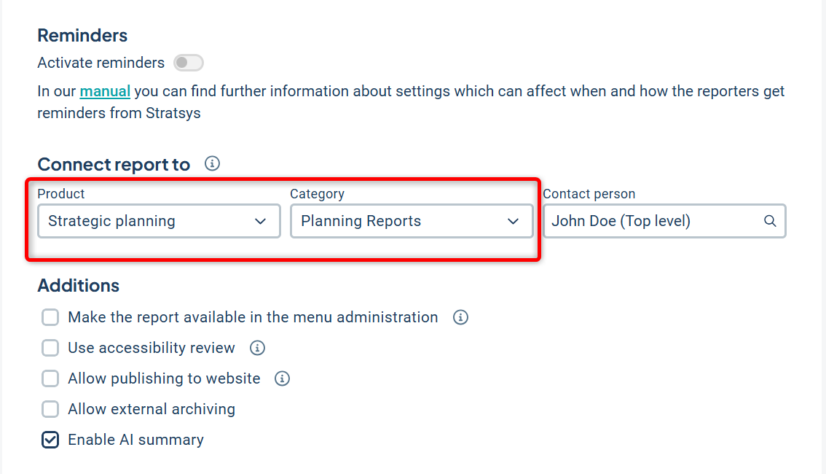
Task: Click the chevron arrow in Product field
Action: [x=260, y=221]
